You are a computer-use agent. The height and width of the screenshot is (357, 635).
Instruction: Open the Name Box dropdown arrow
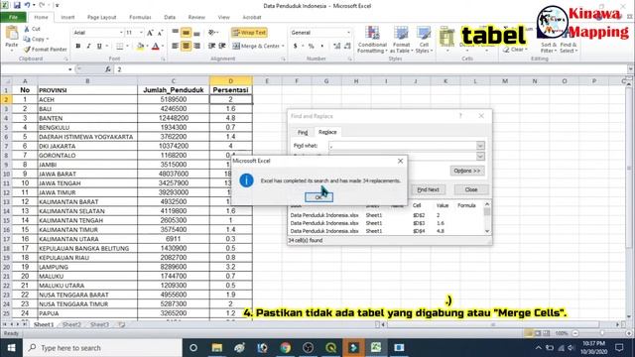[x=70, y=69]
